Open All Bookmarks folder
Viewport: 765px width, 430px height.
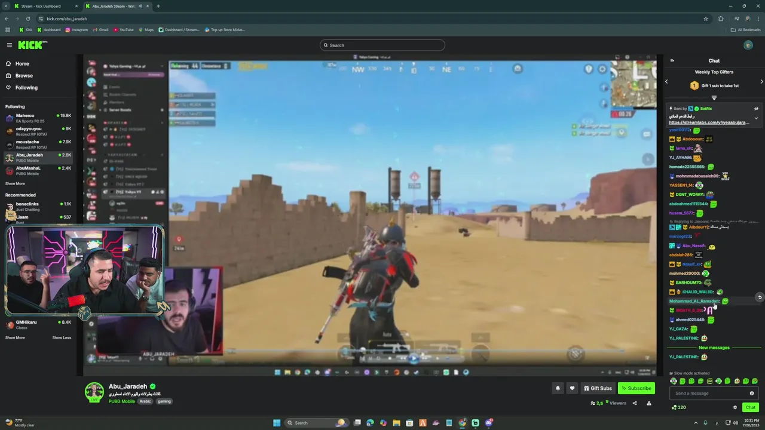click(746, 30)
